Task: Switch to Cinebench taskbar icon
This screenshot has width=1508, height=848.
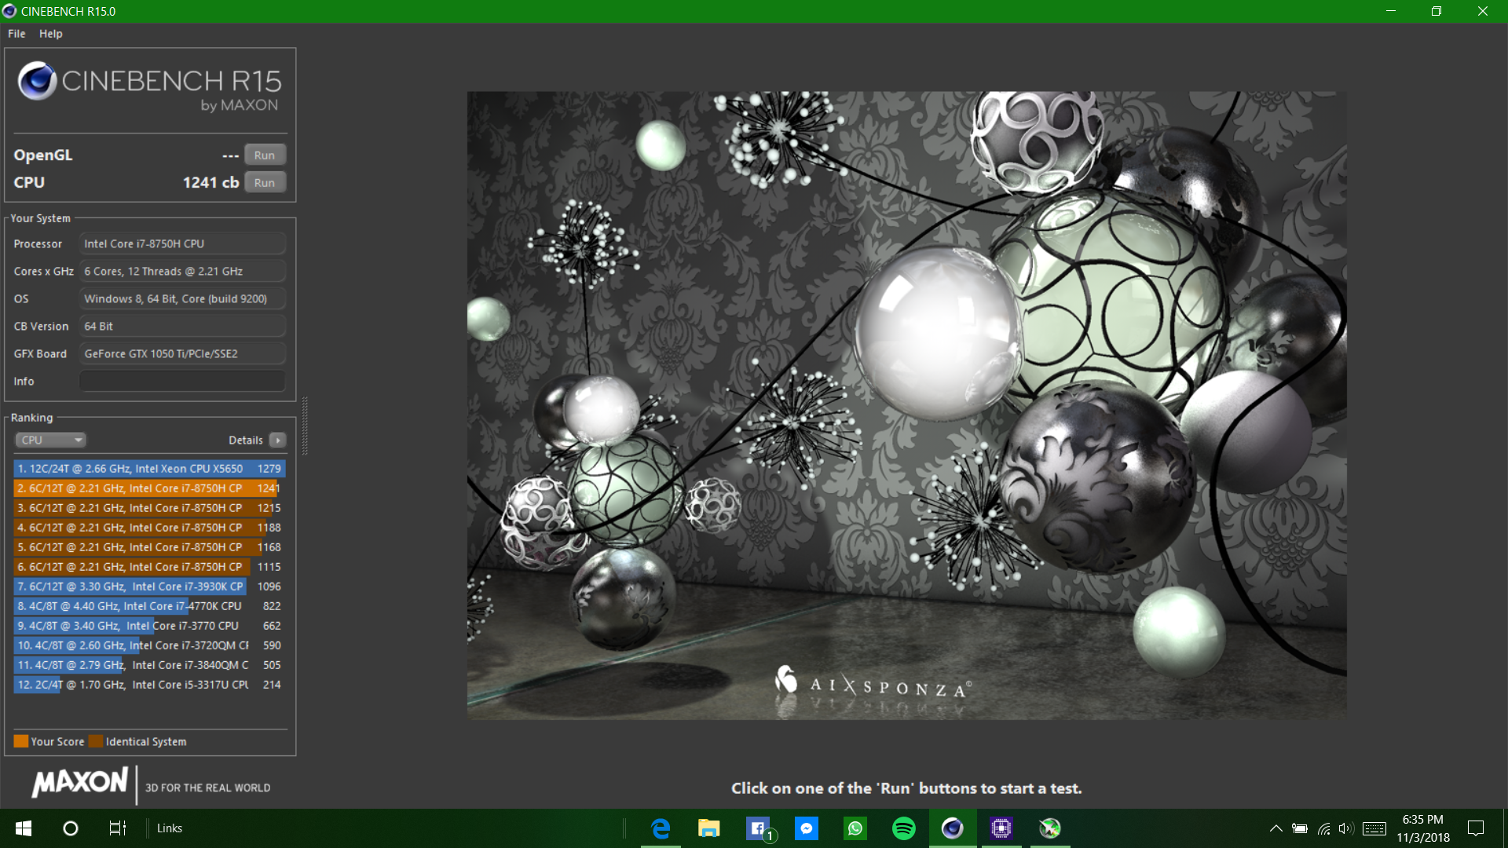Action: (953, 828)
